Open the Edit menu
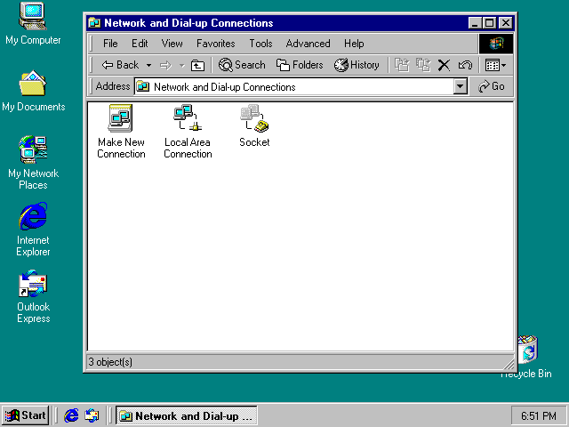Image resolution: width=569 pixels, height=427 pixels. [x=140, y=44]
